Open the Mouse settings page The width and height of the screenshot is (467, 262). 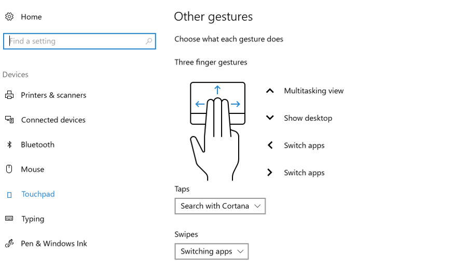pos(33,169)
